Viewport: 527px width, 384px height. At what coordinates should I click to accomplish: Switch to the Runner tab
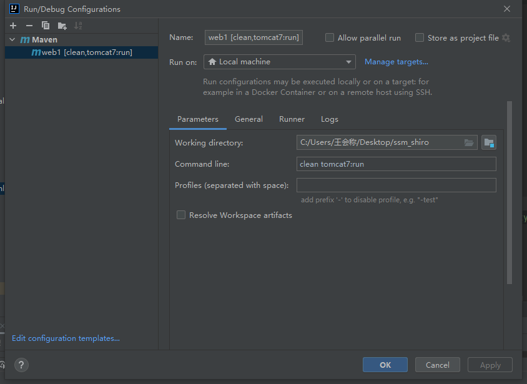tap(292, 119)
